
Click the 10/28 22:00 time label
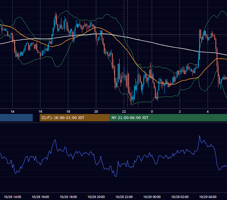(124, 197)
